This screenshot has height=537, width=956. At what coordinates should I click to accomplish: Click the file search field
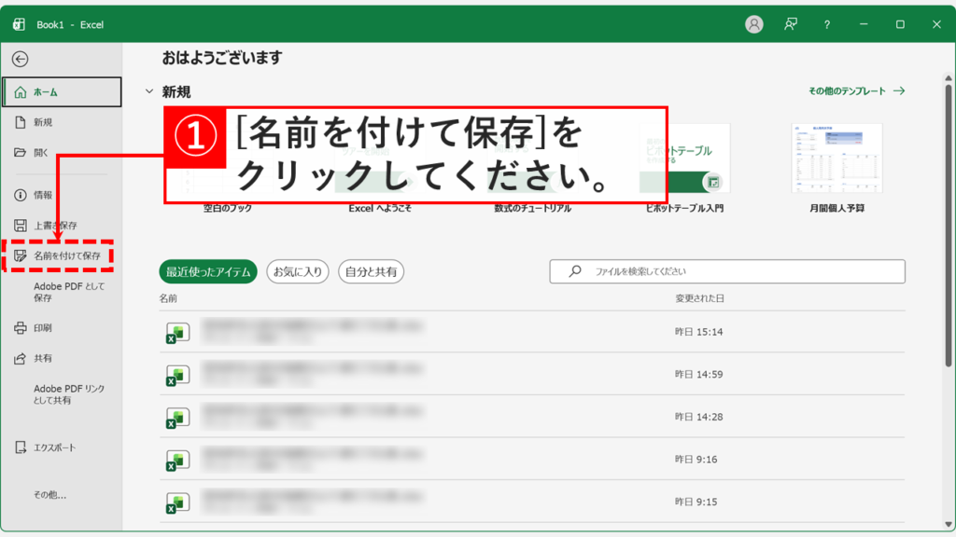tap(727, 271)
